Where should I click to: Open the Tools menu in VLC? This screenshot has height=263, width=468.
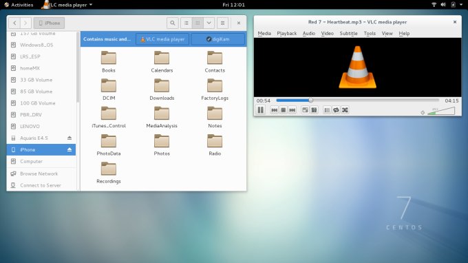[370, 34]
